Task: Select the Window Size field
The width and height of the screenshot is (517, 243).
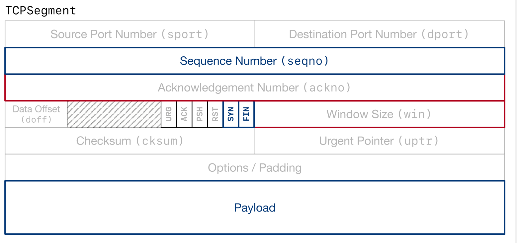Action: [x=379, y=114]
